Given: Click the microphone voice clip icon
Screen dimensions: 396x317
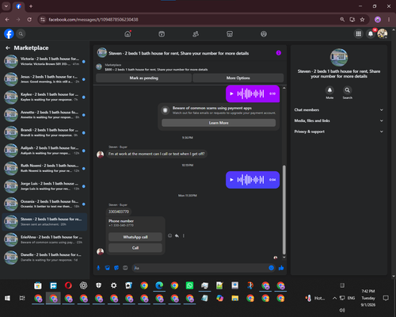Looking at the screenshot, I should coord(98,268).
